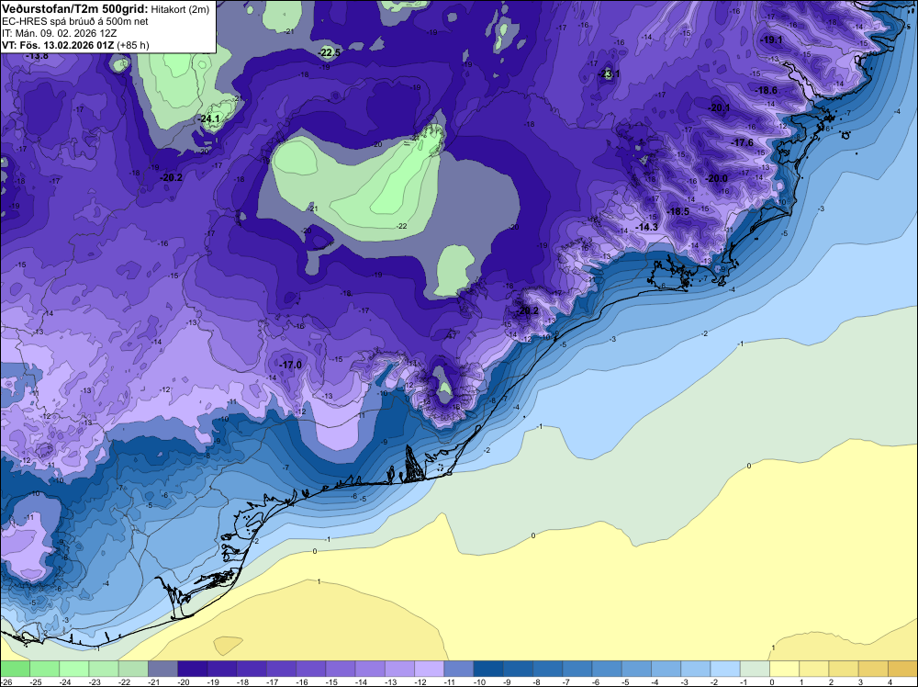The width and height of the screenshot is (918, 687).
Task: Pick the pale yellow legend swatch labeled 0
Action: pyautogui.click(x=784, y=669)
